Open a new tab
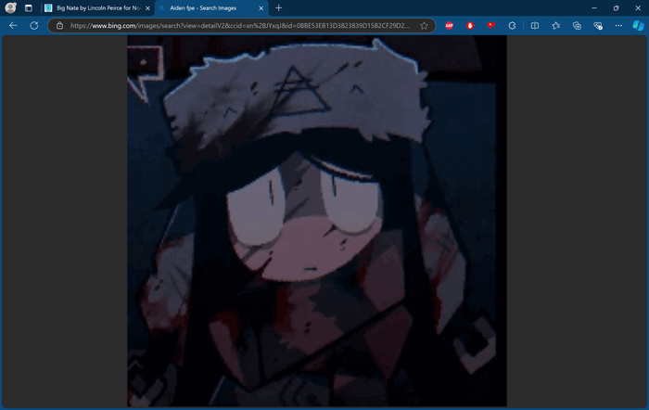This screenshot has height=410, width=649. point(278,7)
